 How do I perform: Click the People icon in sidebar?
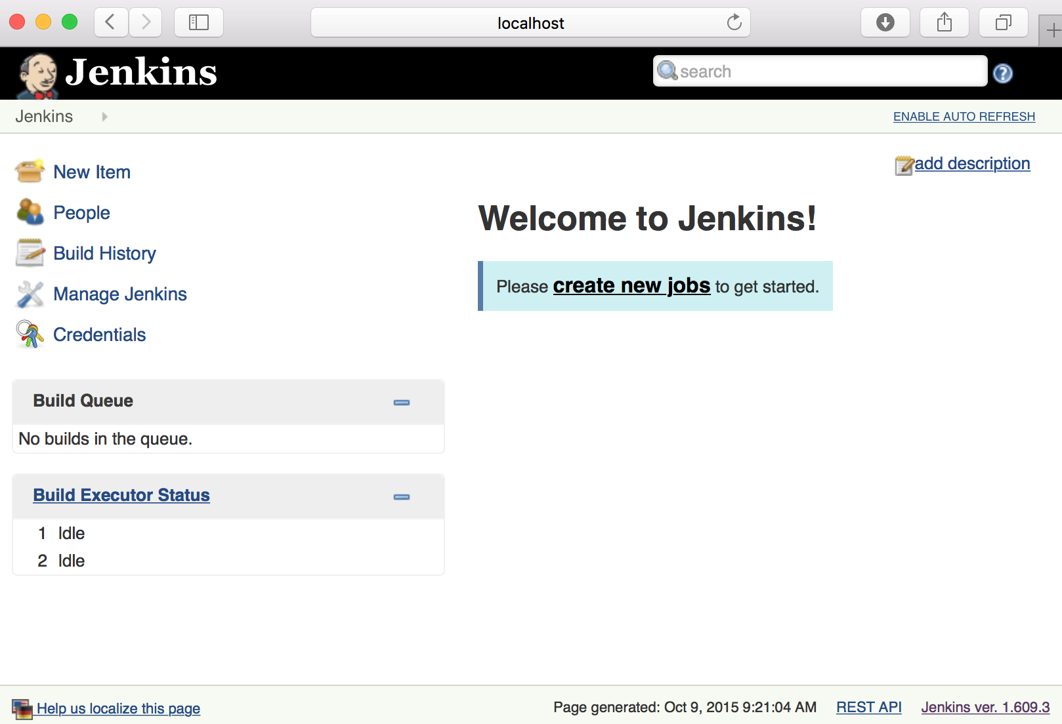click(30, 212)
